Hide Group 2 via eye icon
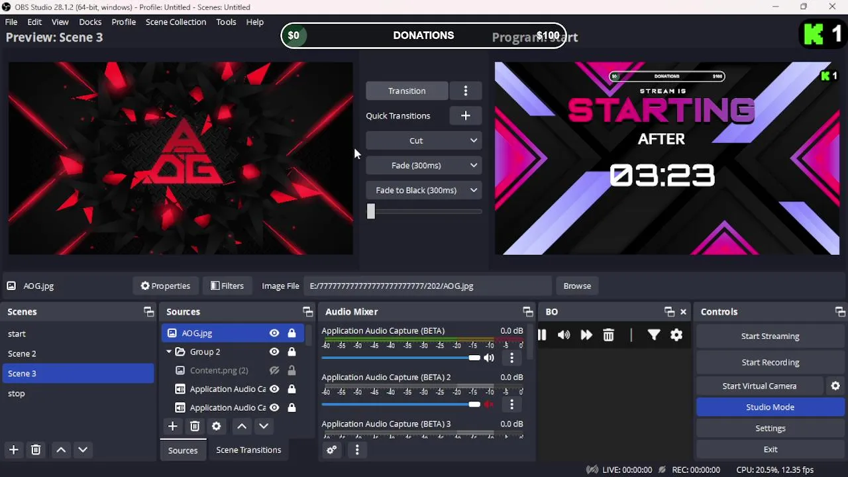Viewport: 848px width, 477px height. 274,352
